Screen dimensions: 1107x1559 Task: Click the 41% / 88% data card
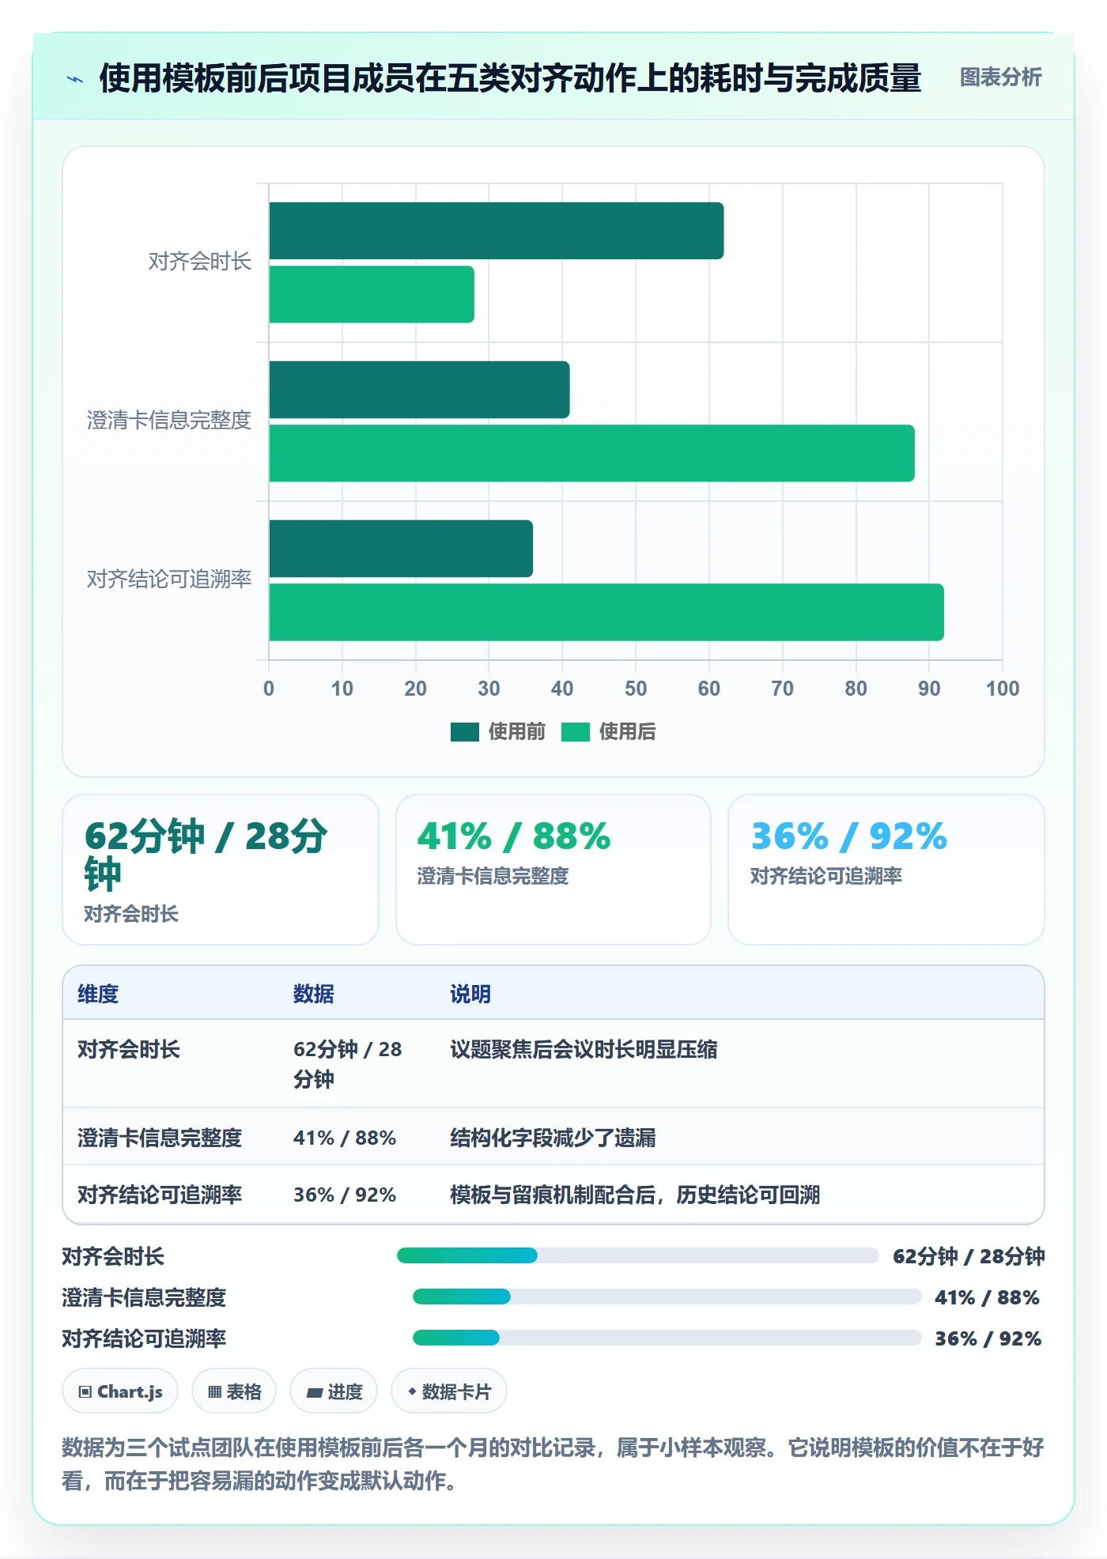(x=553, y=870)
